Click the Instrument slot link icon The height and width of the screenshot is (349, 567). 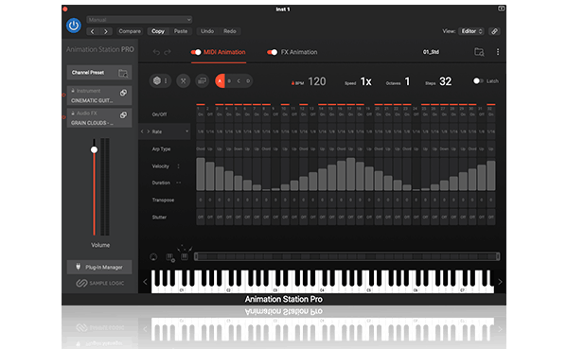123,93
